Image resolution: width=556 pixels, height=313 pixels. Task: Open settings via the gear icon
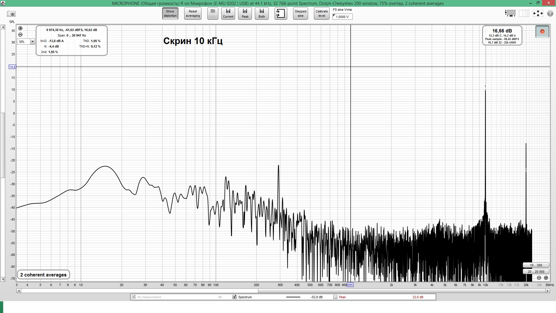point(550,13)
